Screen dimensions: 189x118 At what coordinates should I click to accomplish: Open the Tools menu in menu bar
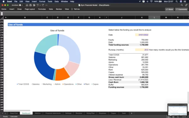(50, 2)
